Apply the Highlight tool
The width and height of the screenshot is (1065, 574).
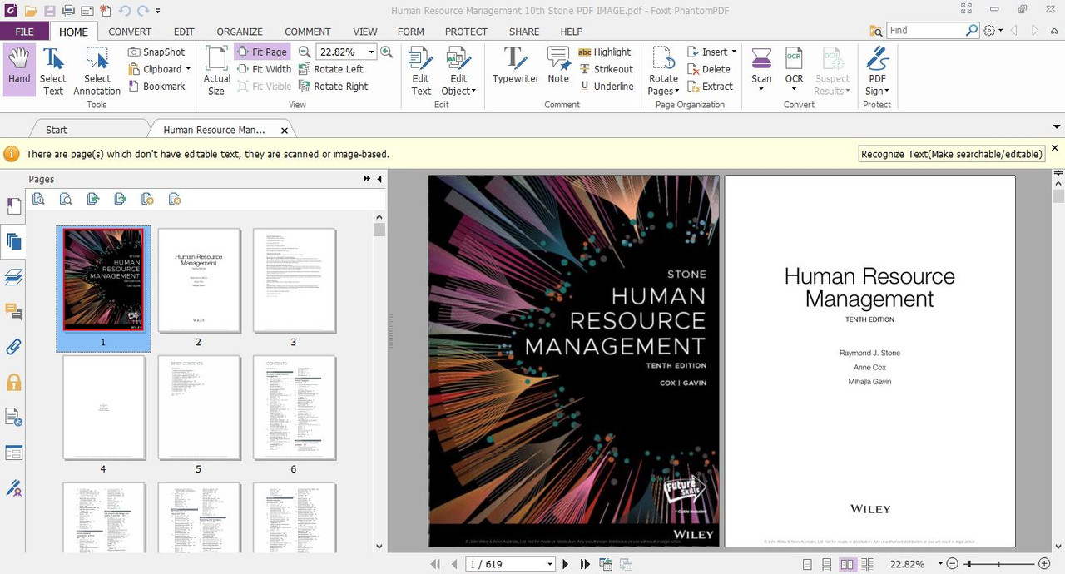tap(604, 52)
